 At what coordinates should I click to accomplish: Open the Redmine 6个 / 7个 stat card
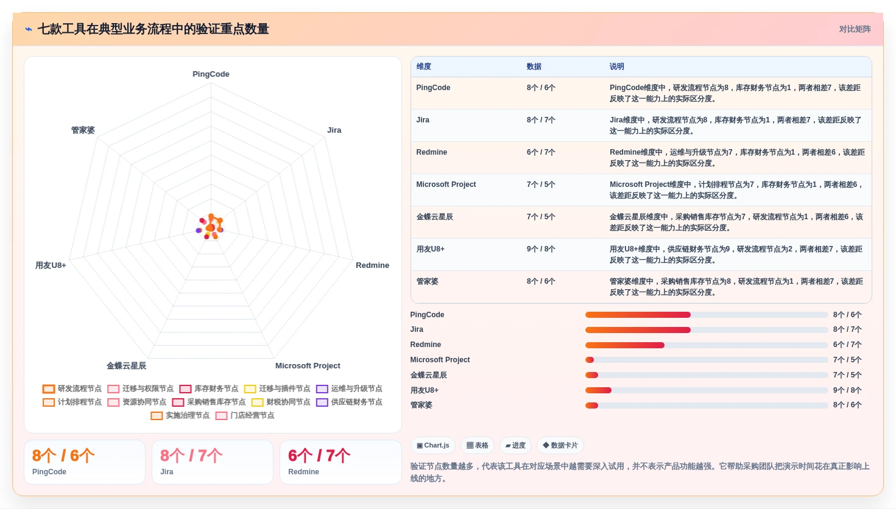coord(340,462)
